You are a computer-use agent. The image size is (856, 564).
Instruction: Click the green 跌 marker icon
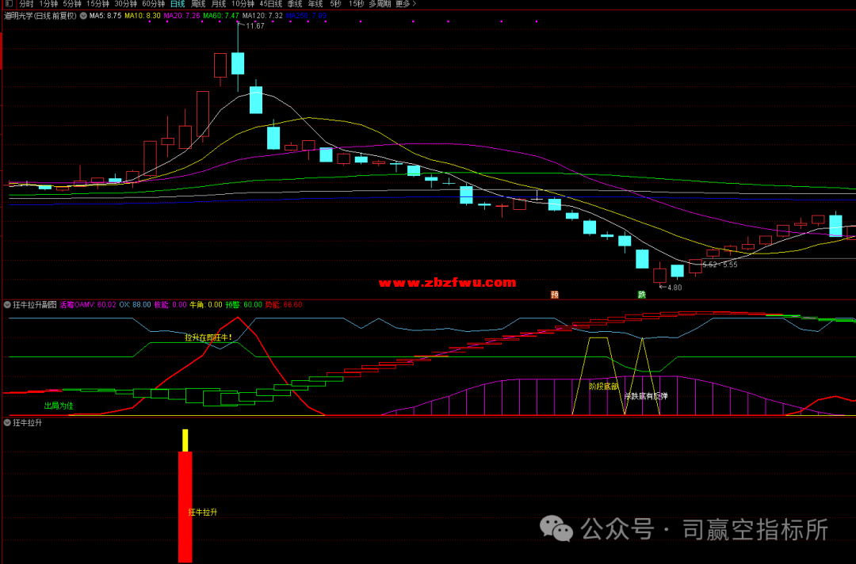[642, 295]
